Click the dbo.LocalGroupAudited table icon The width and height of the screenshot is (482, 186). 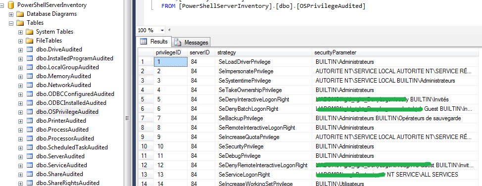click(30, 67)
